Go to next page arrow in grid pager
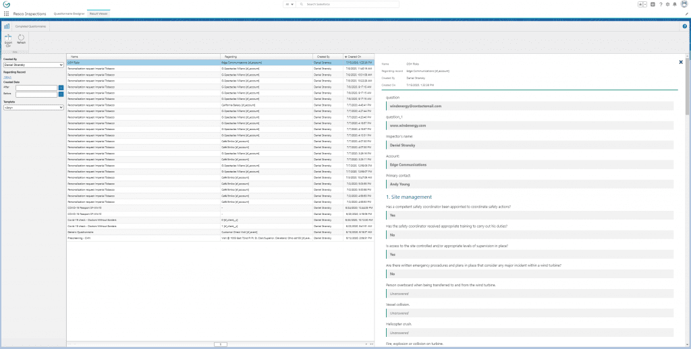The height and width of the screenshot is (349, 691). click(x=366, y=344)
